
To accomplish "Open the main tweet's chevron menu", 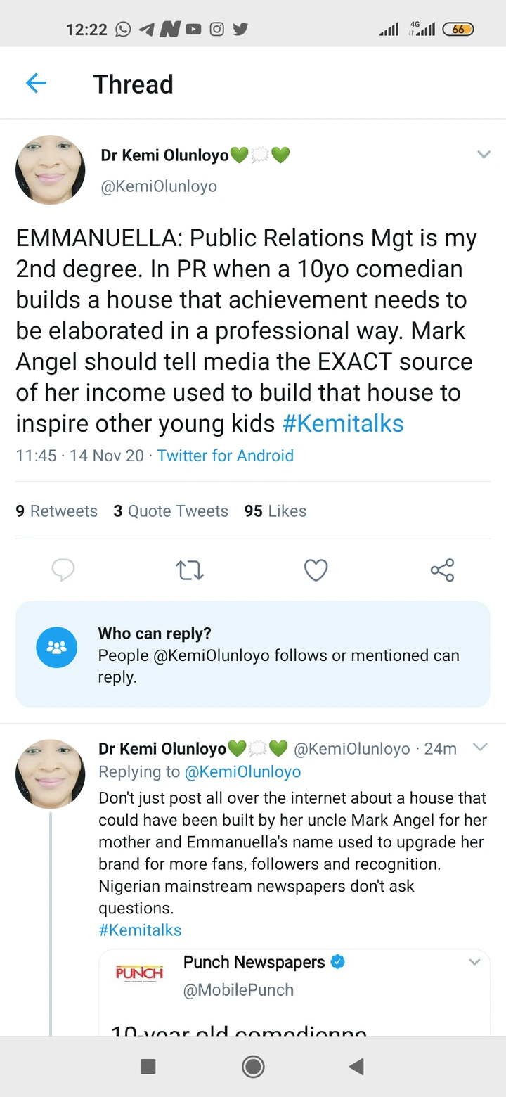I will [484, 155].
